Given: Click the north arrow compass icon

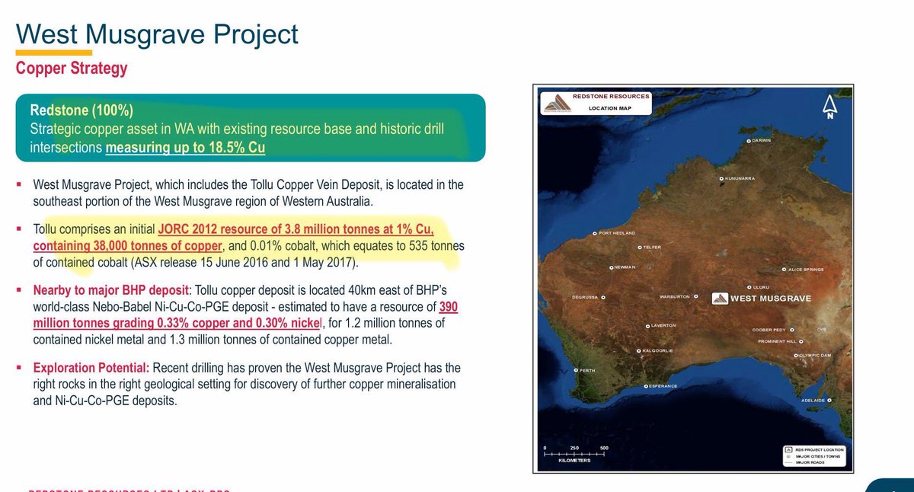Looking at the screenshot, I should pos(830,107).
